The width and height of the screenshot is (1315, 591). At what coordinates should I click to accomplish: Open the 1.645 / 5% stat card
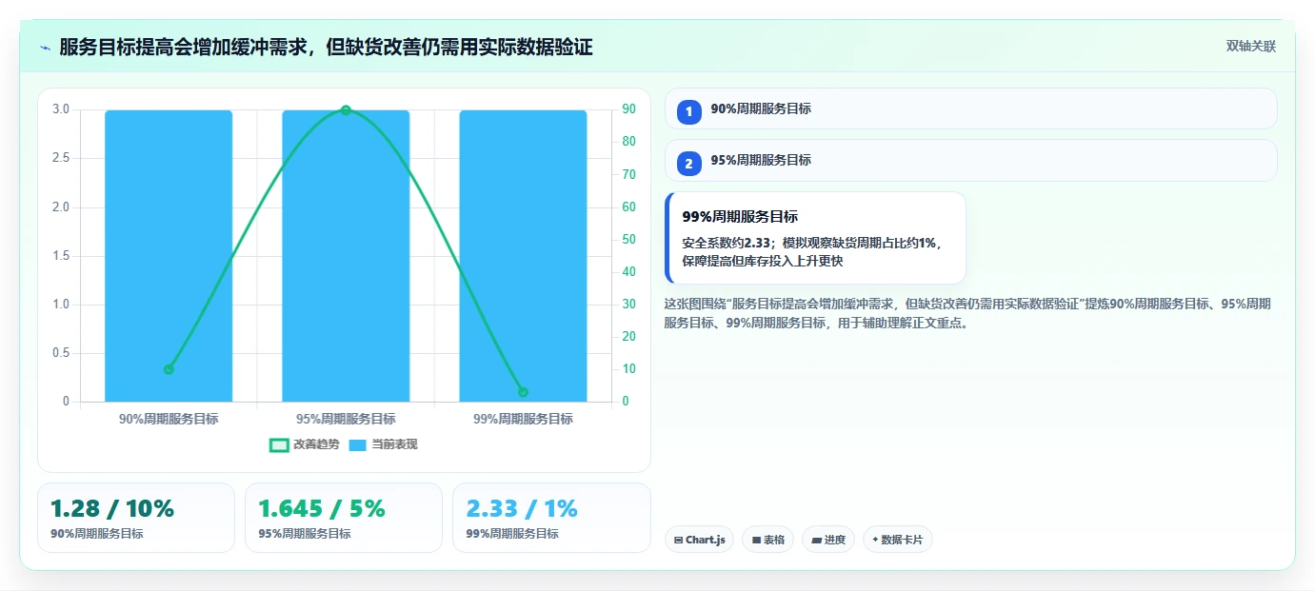(x=344, y=518)
